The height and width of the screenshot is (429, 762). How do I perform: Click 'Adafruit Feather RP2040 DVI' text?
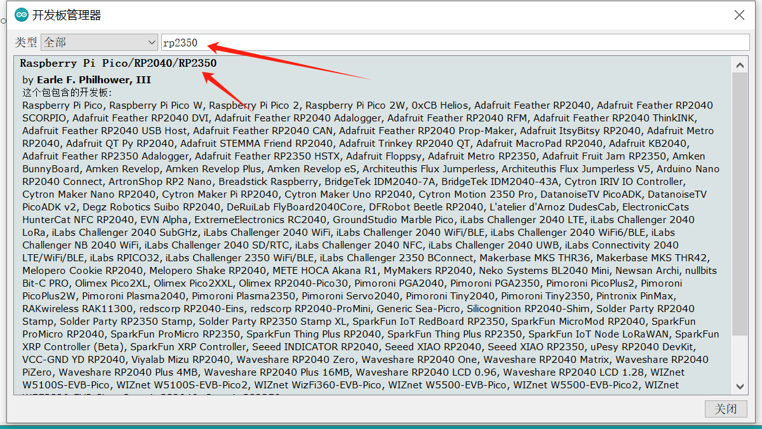point(140,118)
